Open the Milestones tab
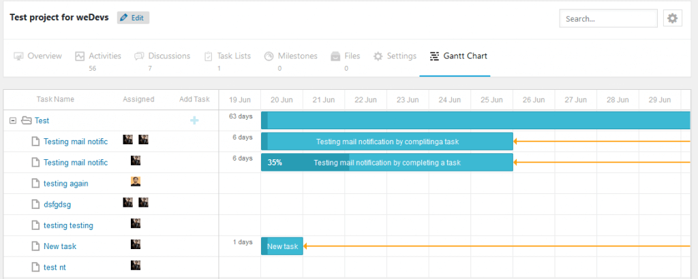Screen dimensions: 698x279 (x=290, y=56)
